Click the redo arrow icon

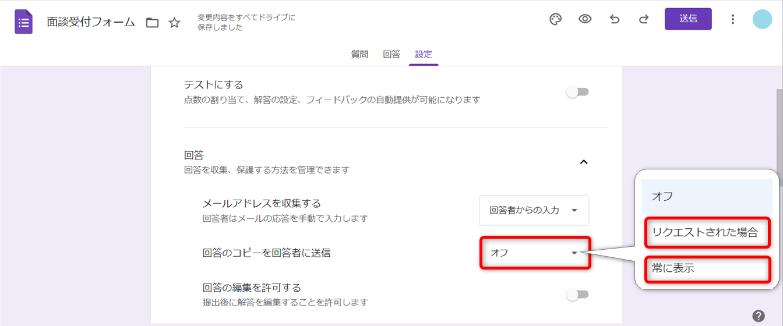[644, 19]
